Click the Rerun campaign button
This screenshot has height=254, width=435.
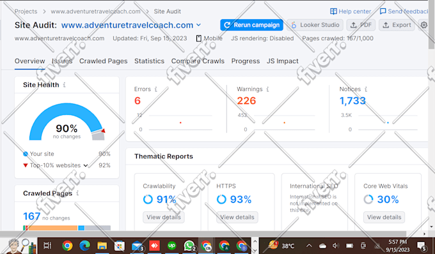[x=251, y=25]
